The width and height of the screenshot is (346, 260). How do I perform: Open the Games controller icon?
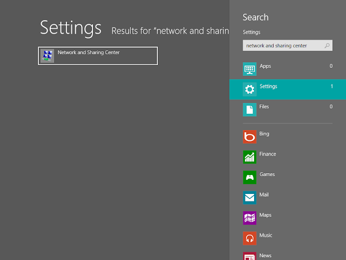tap(250, 177)
